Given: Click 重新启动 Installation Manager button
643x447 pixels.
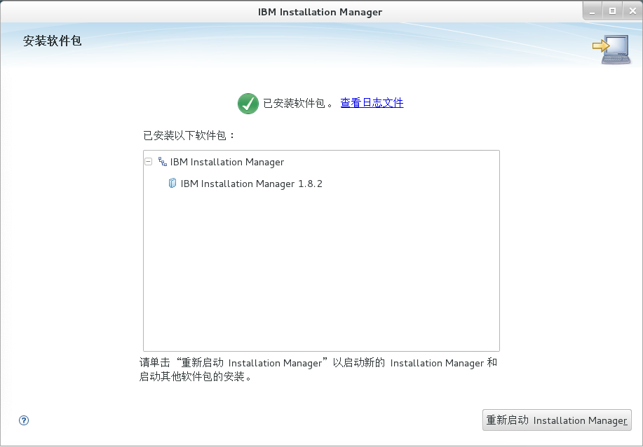Looking at the screenshot, I should click(557, 420).
